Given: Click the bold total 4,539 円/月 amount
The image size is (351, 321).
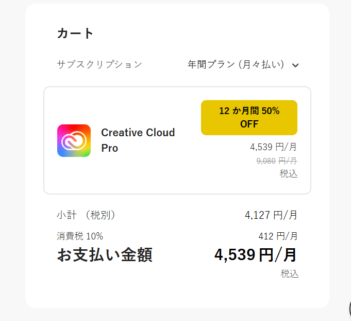Looking at the screenshot, I should [256, 254].
